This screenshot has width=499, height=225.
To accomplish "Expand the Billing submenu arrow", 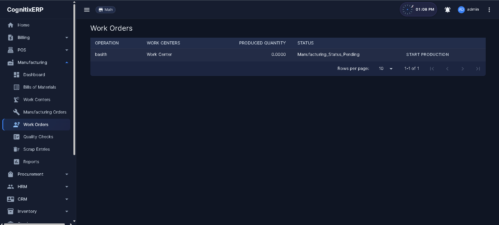I will [67, 38].
